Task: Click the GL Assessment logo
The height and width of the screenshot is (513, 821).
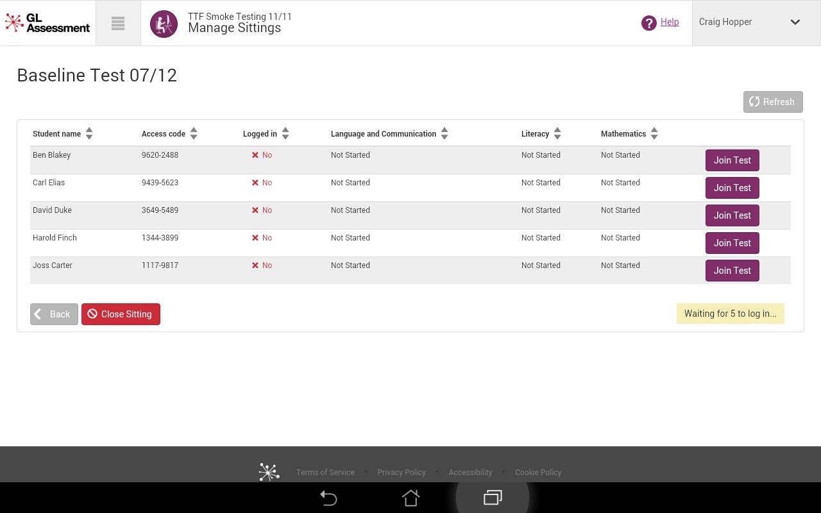Action: (47, 22)
